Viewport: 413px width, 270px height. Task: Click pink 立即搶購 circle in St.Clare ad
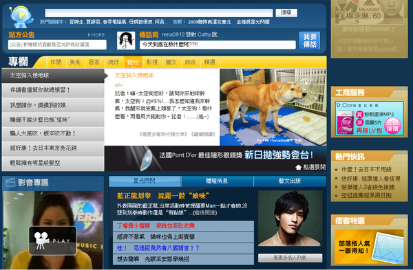tap(392, 126)
